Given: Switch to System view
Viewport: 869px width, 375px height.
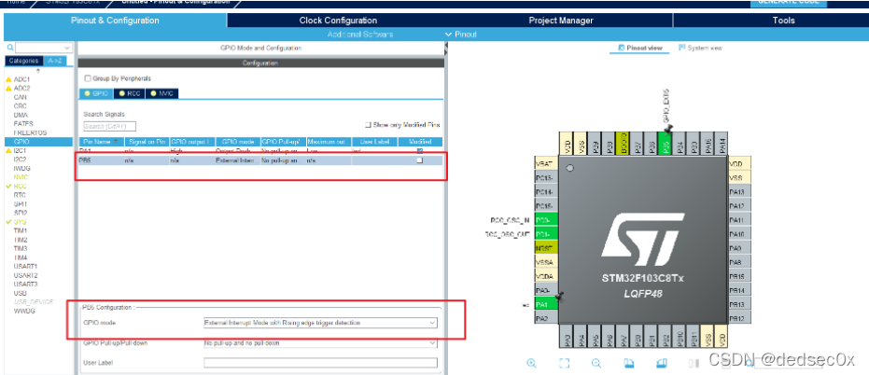Looking at the screenshot, I should point(700,49).
